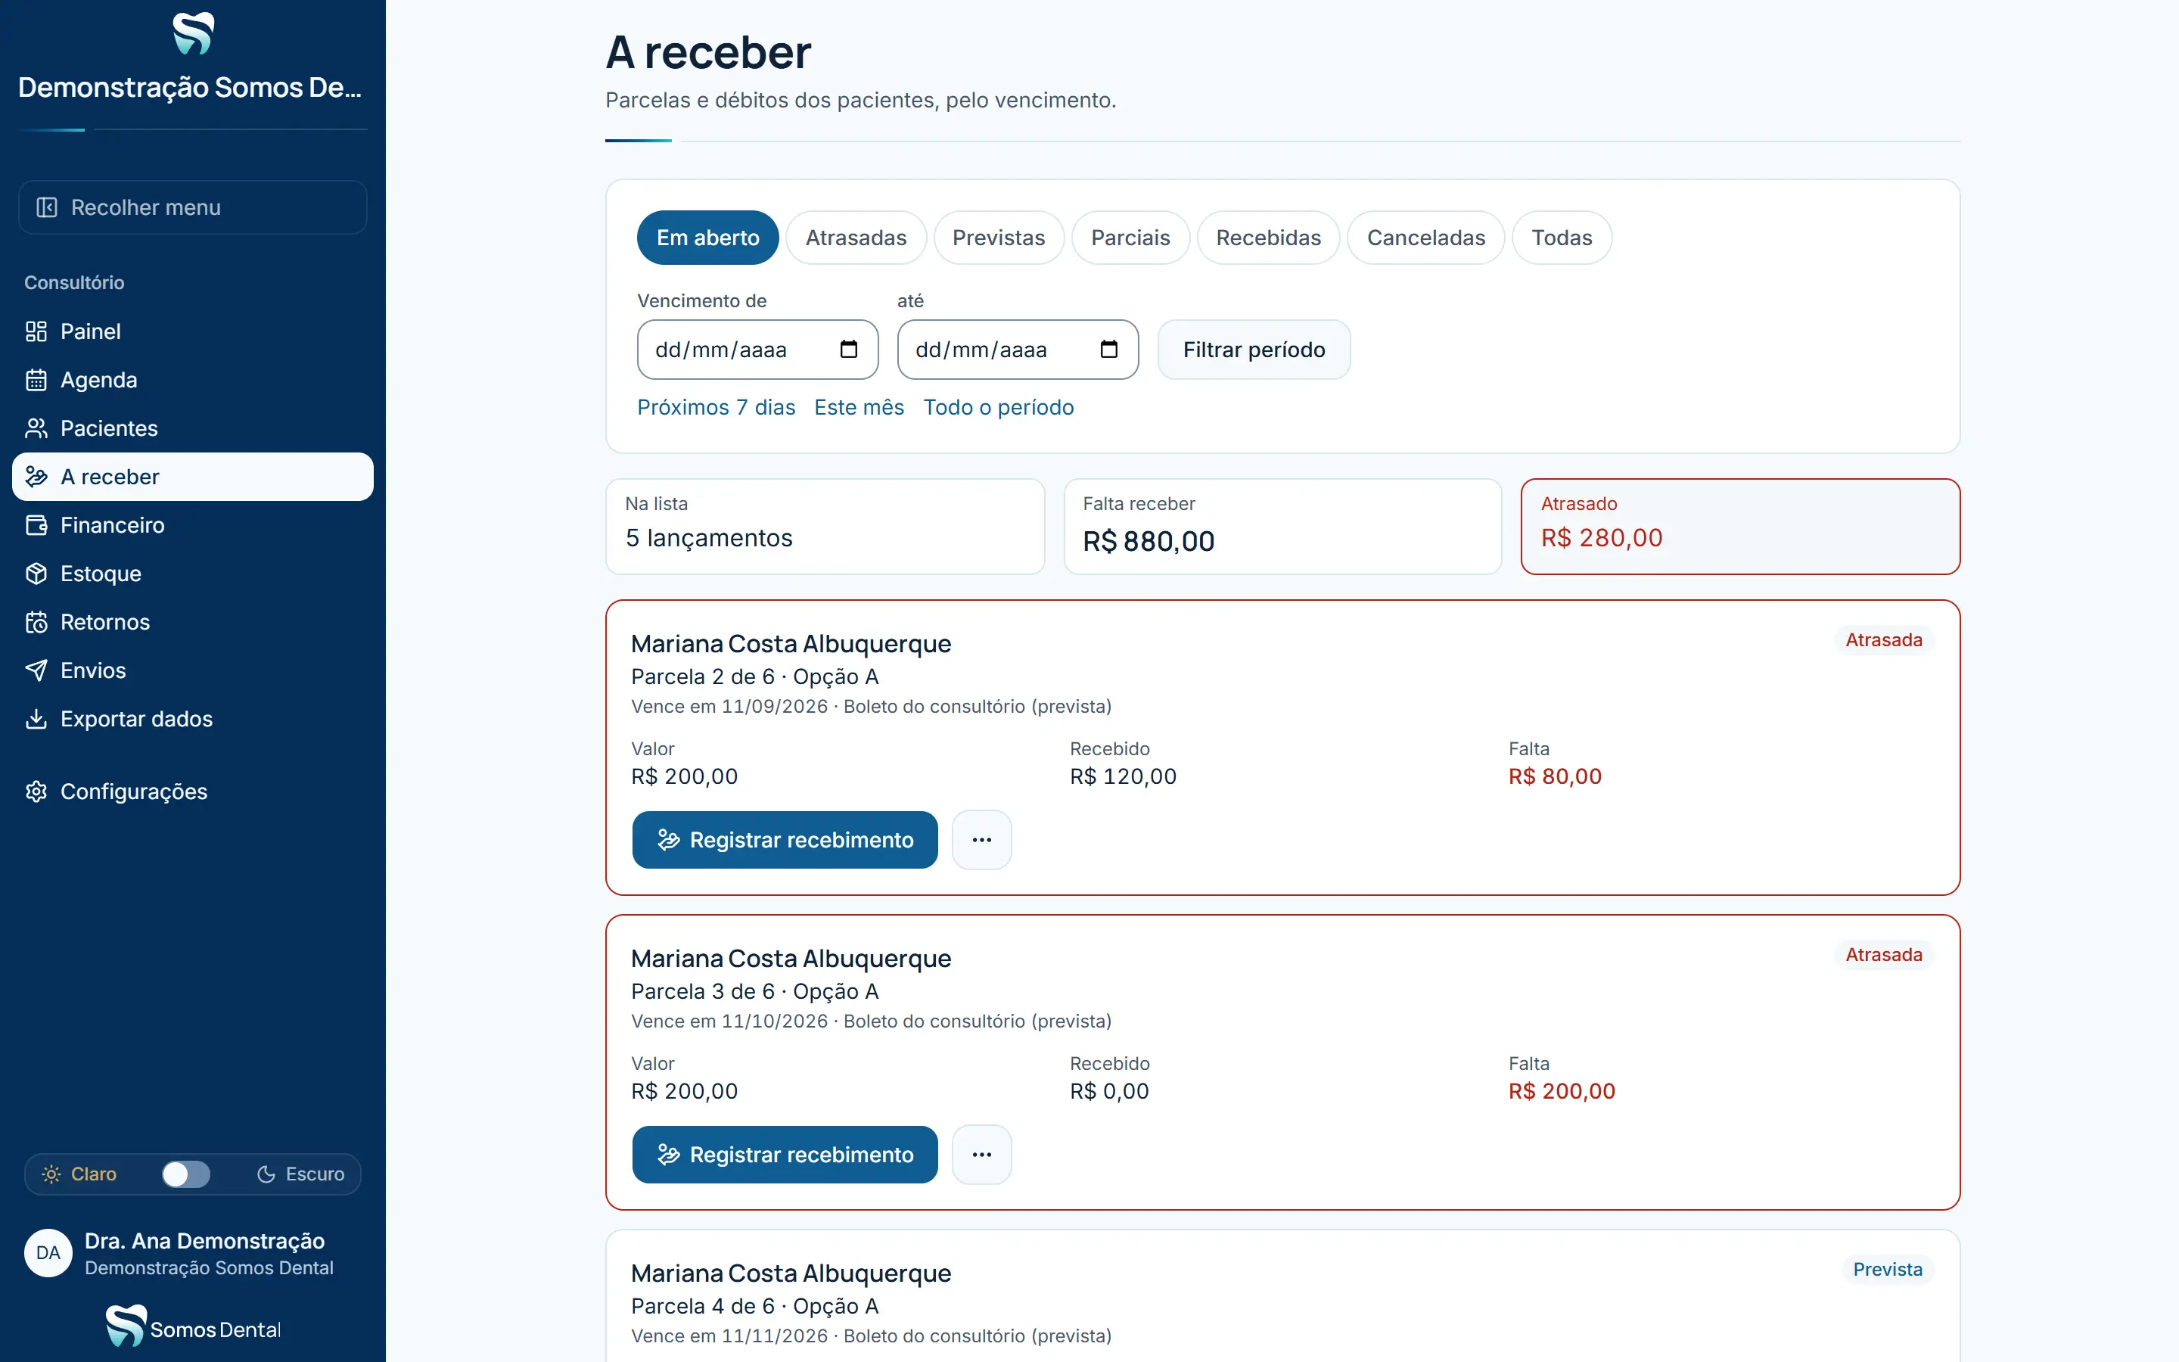Toggle the Claro/Escuro theme switch

tap(185, 1174)
